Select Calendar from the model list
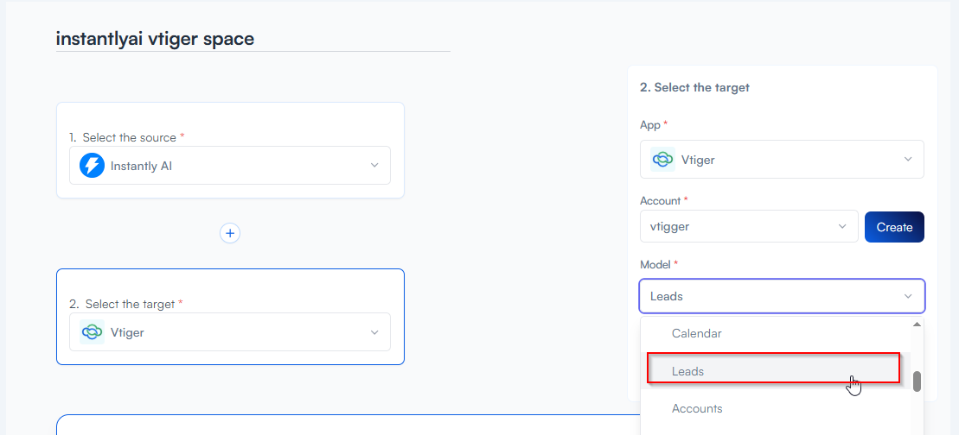 click(697, 333)
